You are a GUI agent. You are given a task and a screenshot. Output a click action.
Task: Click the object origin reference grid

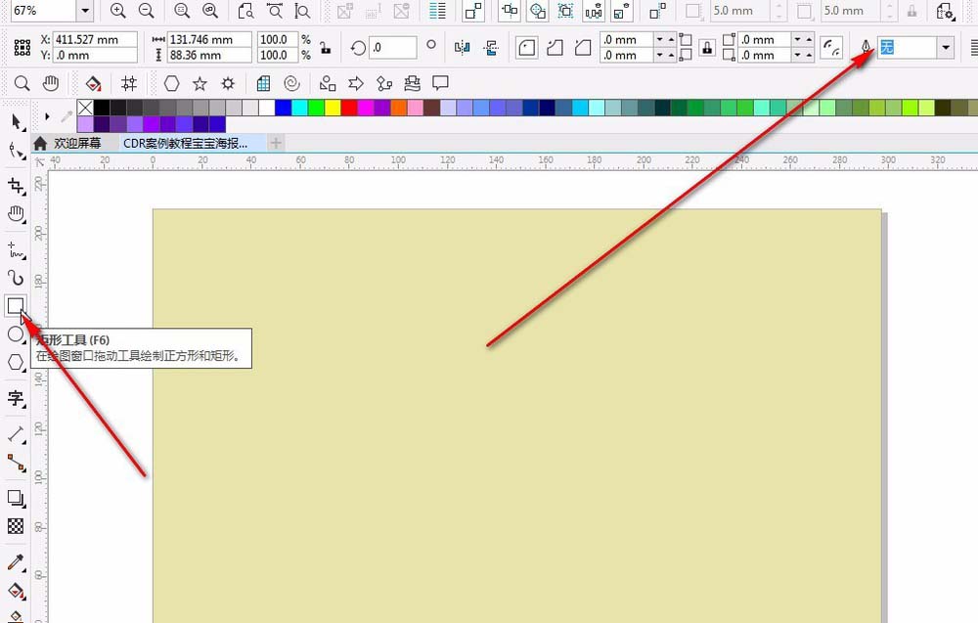pyautogui.click(x=22, y=47)
